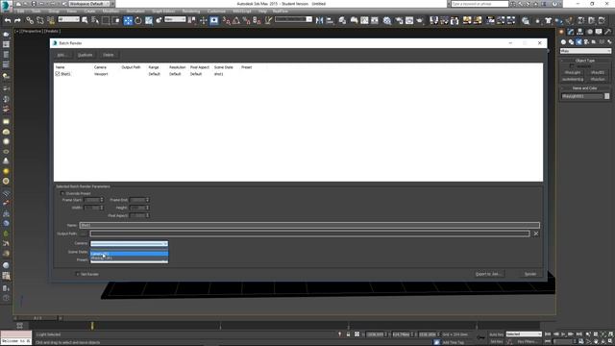Open the light type dropdown in command panel

click(585, 51)
